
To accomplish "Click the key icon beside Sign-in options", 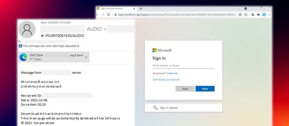I will (x=155, y=108).
